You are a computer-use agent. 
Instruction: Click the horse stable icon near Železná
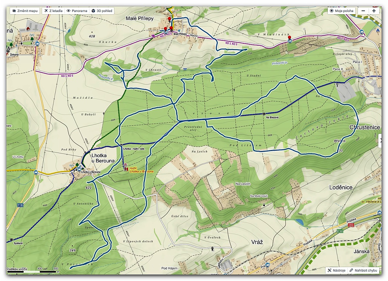(x=28, y=28)
